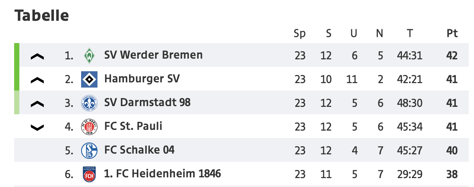This screenshot has width=474, height=187.
Task: Click the down arrow beside FC St. Pauli
Action: (37, 128)
